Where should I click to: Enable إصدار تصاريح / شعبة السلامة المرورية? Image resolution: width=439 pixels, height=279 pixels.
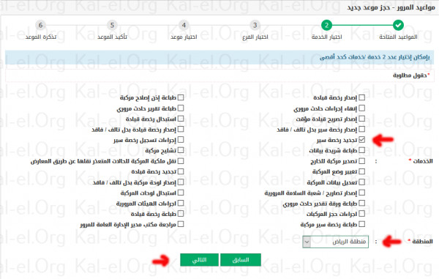(x=362, y=193)
